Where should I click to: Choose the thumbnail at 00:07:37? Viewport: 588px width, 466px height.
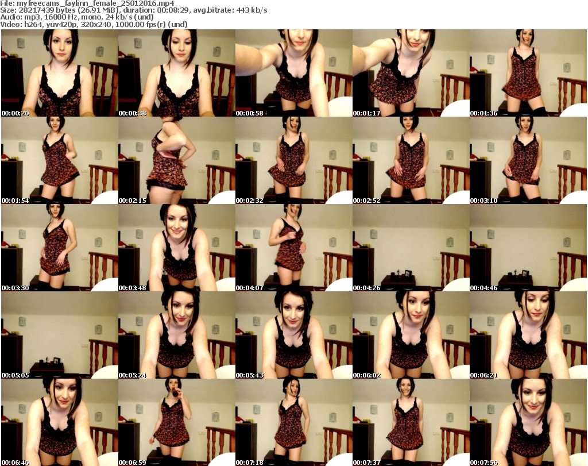click(411, 422)
